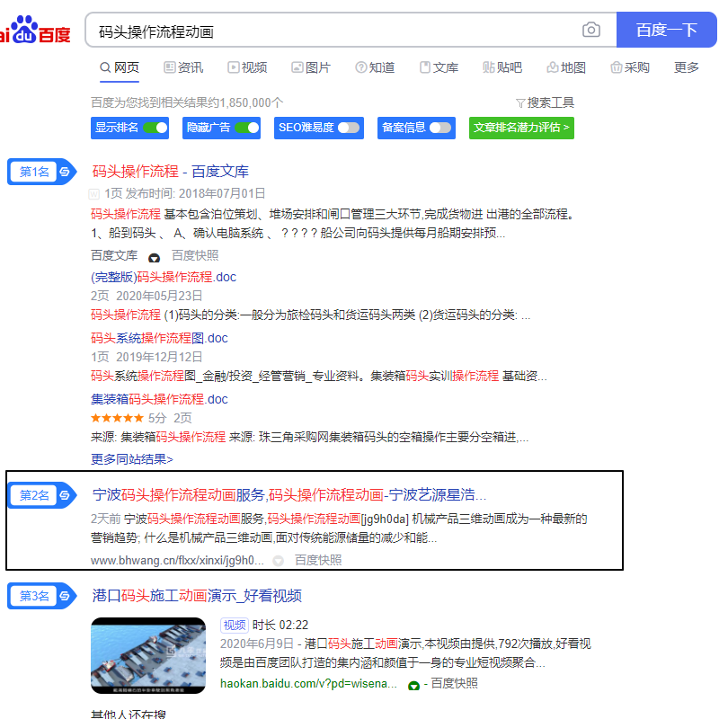Click the haokan.baidu.com/v?pd=wisena URL

click(308, 684)
